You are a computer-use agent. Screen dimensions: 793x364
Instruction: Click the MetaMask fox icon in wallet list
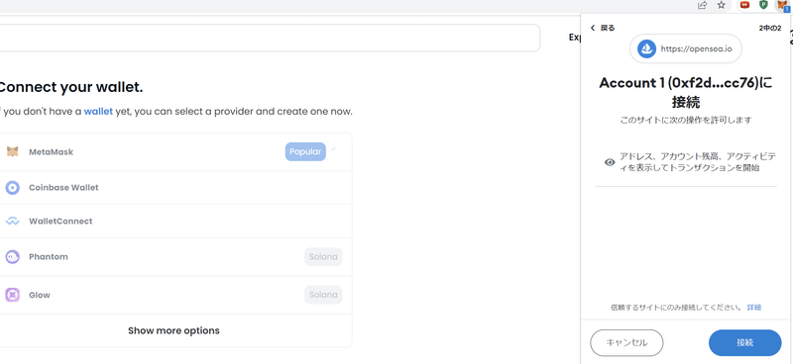point(12,151)
